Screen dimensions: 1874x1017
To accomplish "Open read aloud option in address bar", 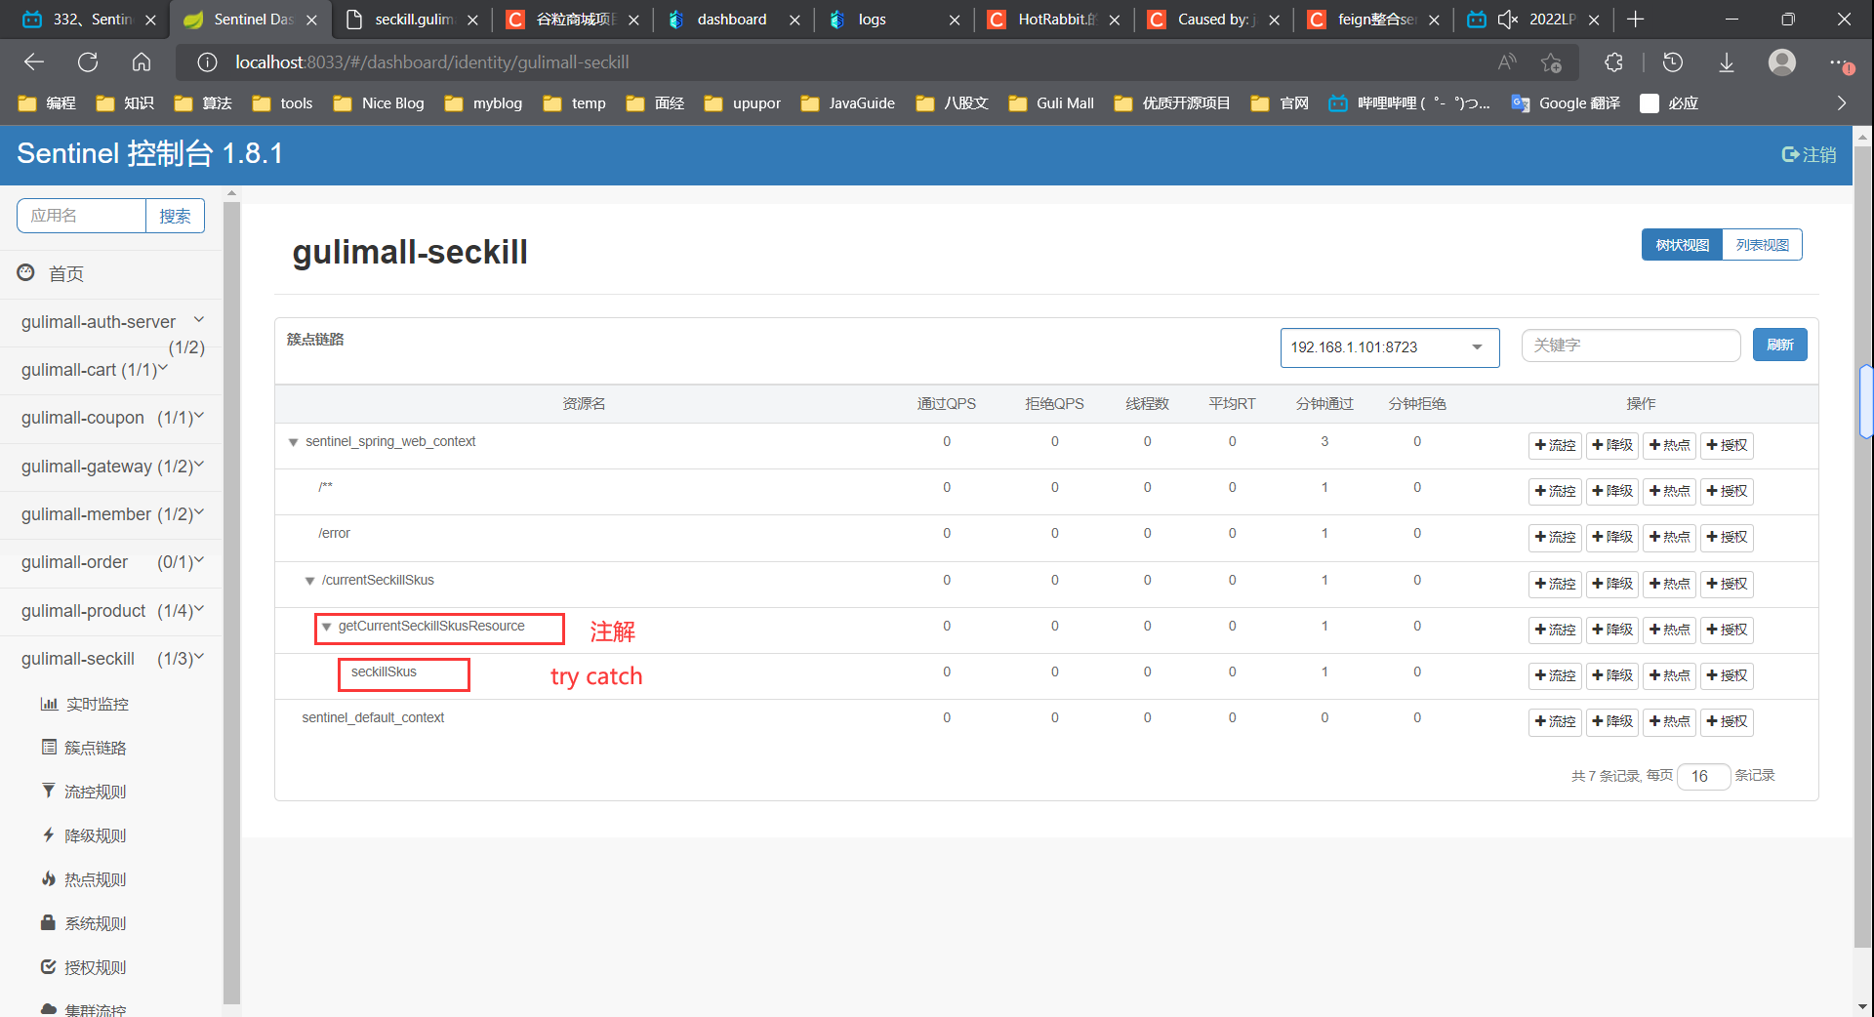I will (1507, 62).
